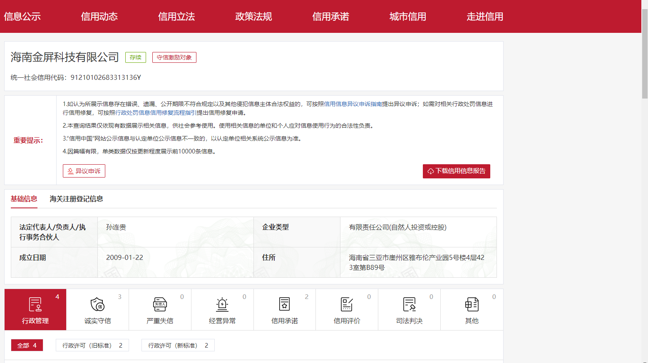Open the 经营异常 alarm icon
The image size is (648, 363).
pyautogui.click(x=222, y=304)
